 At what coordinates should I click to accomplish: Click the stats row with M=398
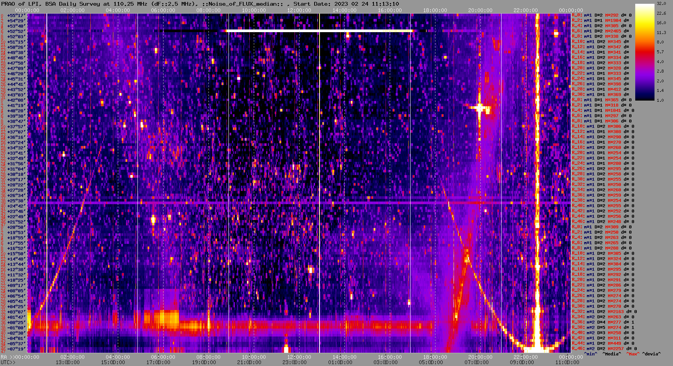(x=600, y=84)
